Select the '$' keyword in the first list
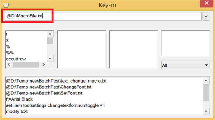The image size is (215, 120). 7,41
